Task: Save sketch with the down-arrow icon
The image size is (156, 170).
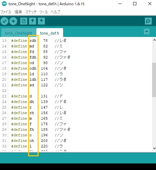Action: coord(41,21)
